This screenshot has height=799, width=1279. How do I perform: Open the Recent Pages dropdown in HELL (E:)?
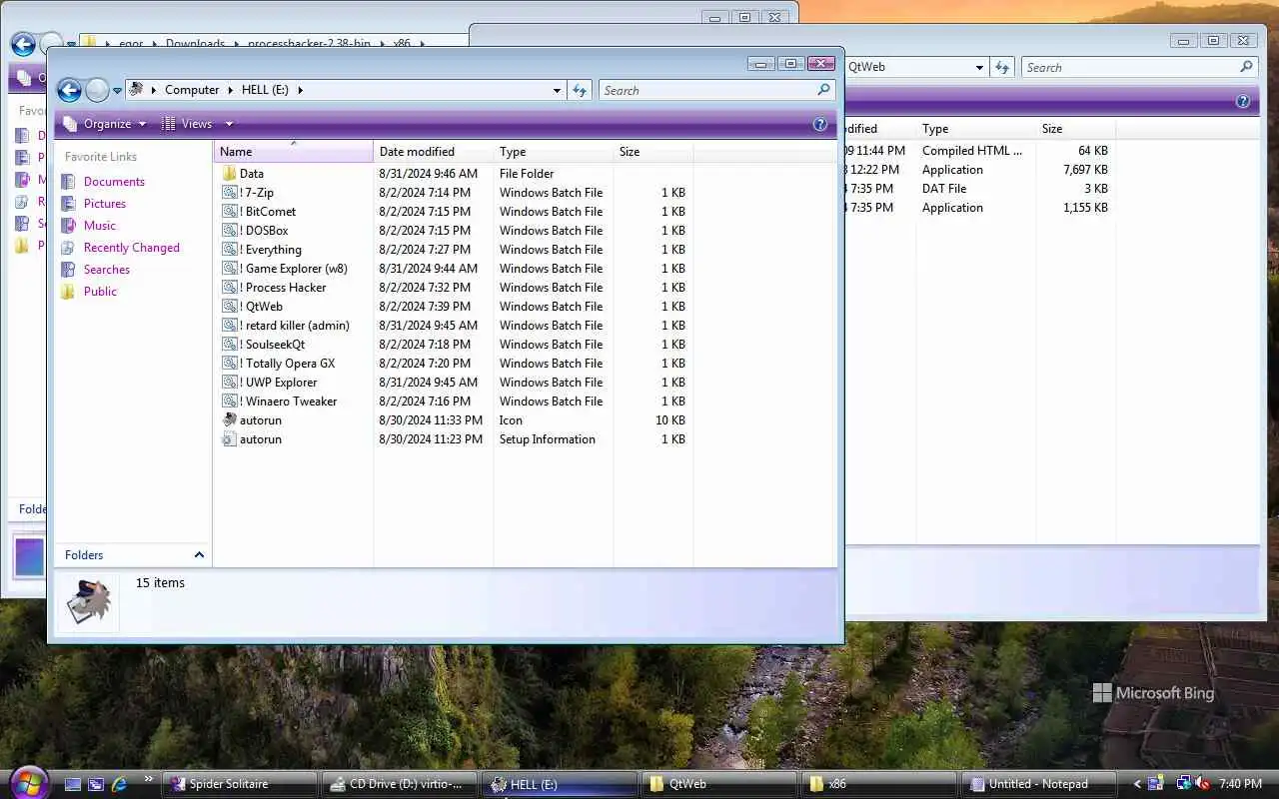tap(117, 91)
